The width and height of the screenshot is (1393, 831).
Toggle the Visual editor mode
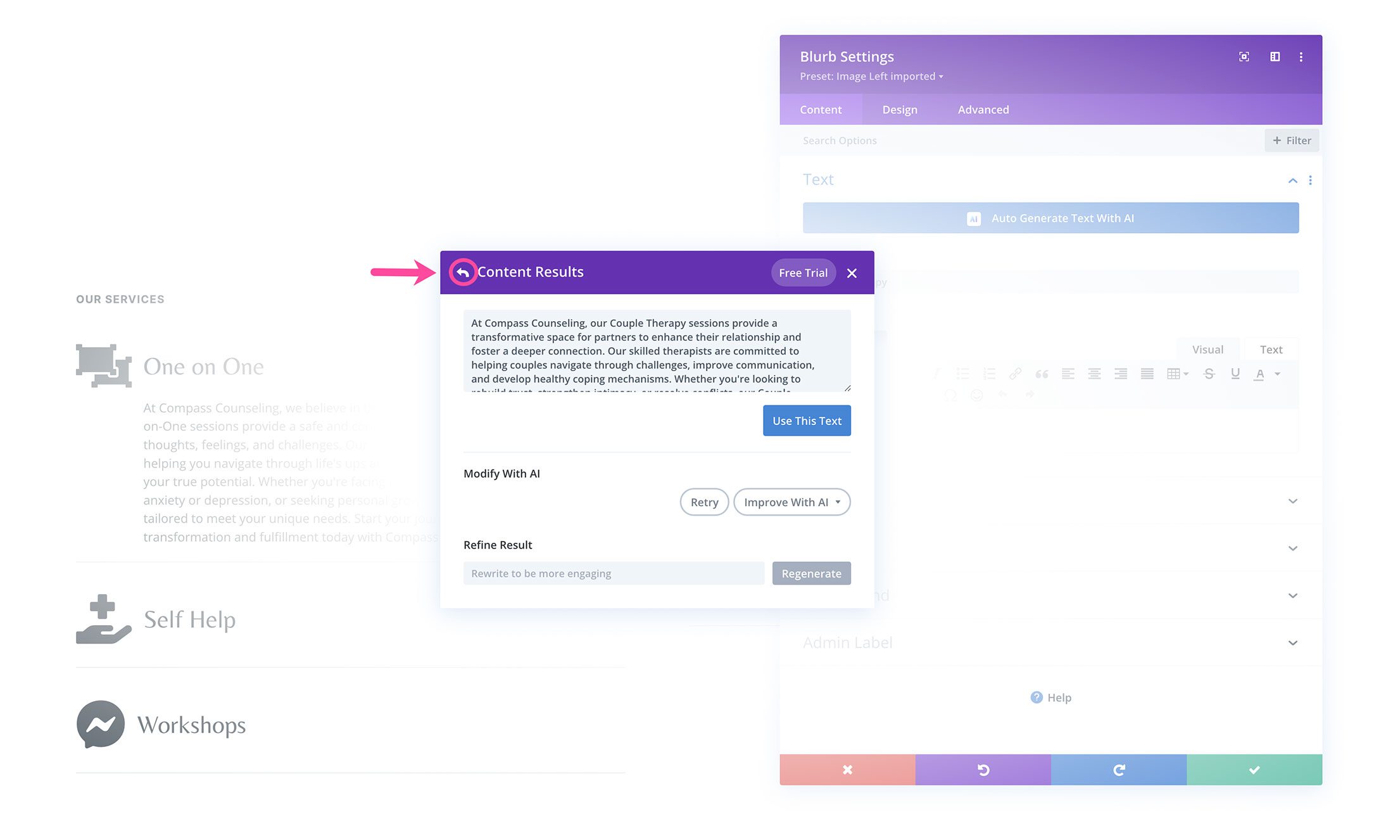pos(1208,348)
